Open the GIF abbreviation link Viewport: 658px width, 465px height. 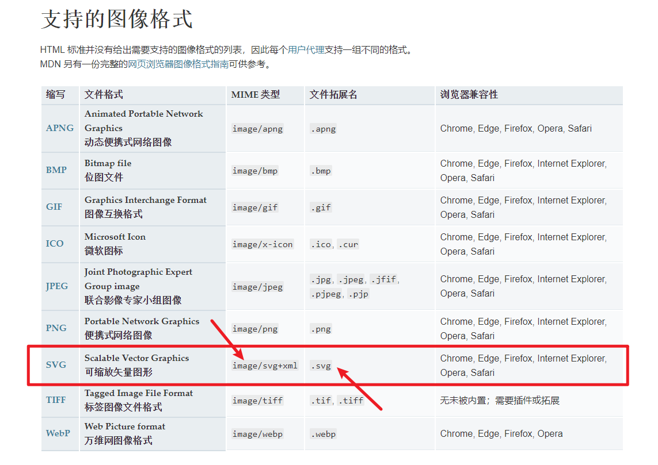click(54, 207)
